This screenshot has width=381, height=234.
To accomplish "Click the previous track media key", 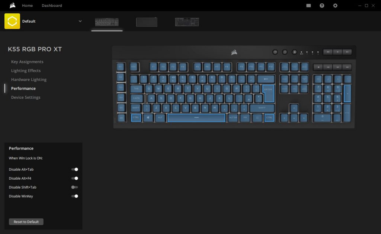I will [x=328, y=67].
